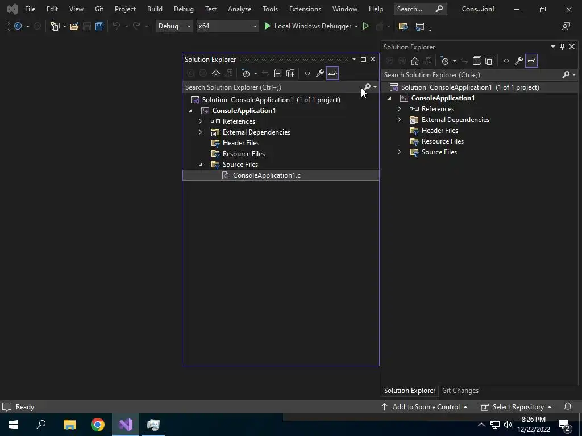582x436 pixels.
Task: Click Pending Changes Filter clock in docked Solution Explorer
Action: pos(444,61)
